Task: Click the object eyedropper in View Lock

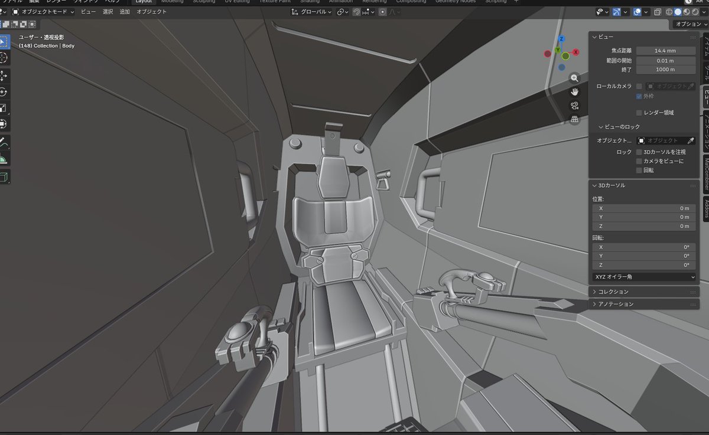Action: coord(691,140)
